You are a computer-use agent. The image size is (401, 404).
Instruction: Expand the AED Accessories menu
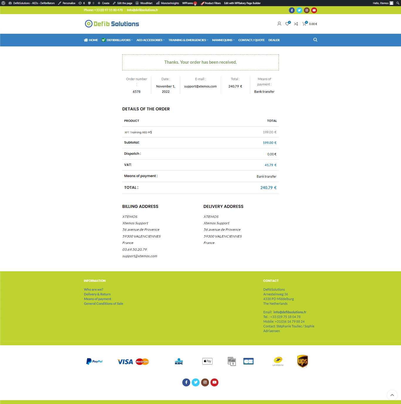151,40
